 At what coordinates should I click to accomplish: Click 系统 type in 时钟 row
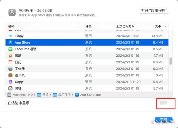(x=88, y=88)
